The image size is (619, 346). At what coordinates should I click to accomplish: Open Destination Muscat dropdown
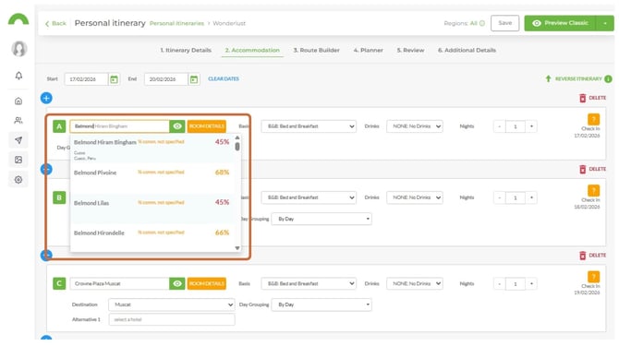[172, 304]
